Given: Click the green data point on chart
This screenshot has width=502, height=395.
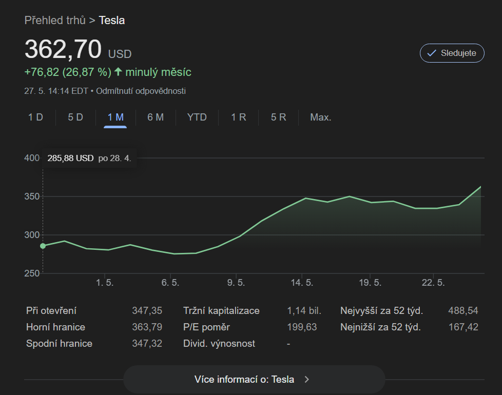Looking at the screenshot, I should coord(43,246).
